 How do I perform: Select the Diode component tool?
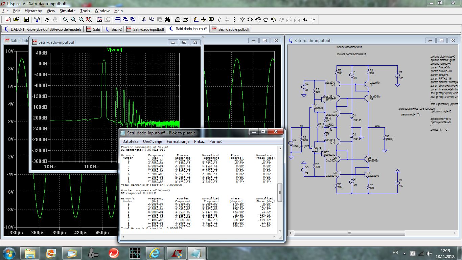coord(242,19)
